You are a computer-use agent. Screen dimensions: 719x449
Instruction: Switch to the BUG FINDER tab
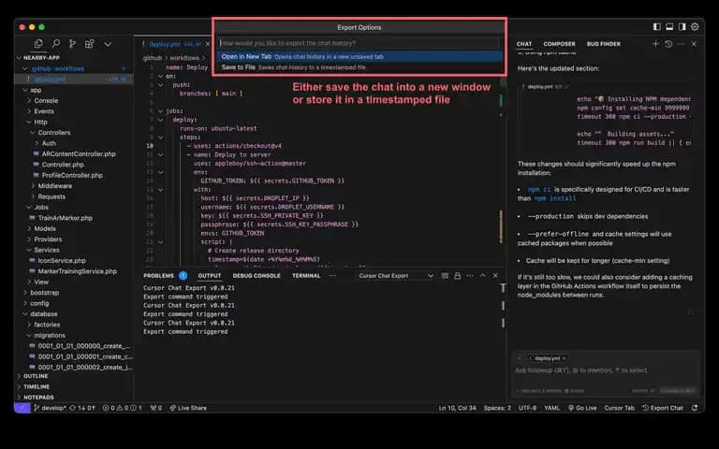point(604,44)
